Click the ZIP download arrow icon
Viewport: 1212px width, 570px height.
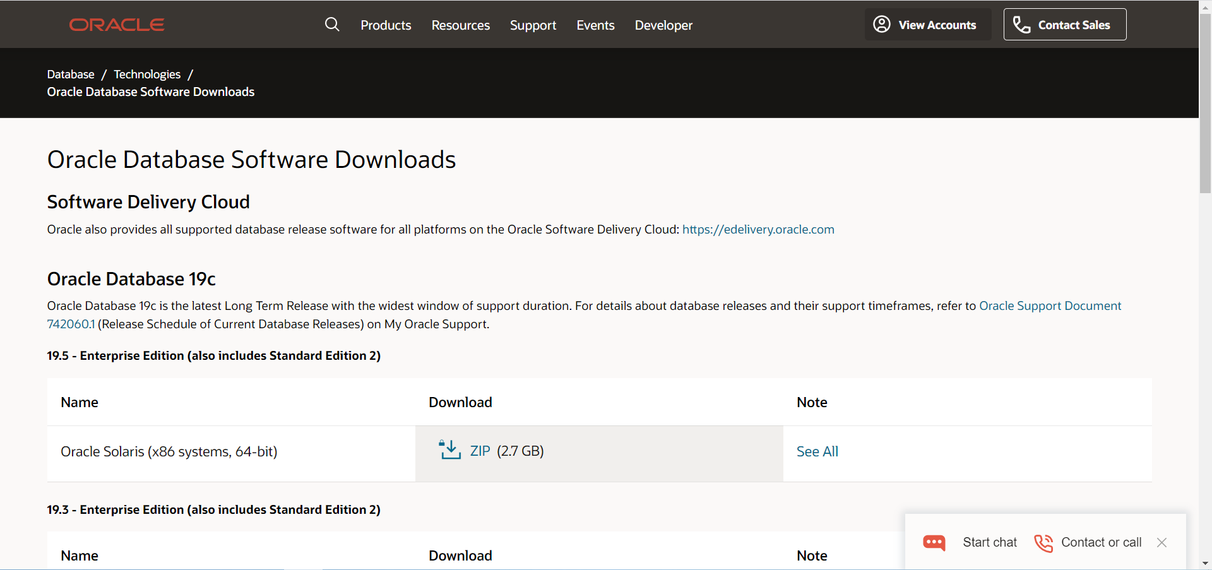tap(450, 450)
